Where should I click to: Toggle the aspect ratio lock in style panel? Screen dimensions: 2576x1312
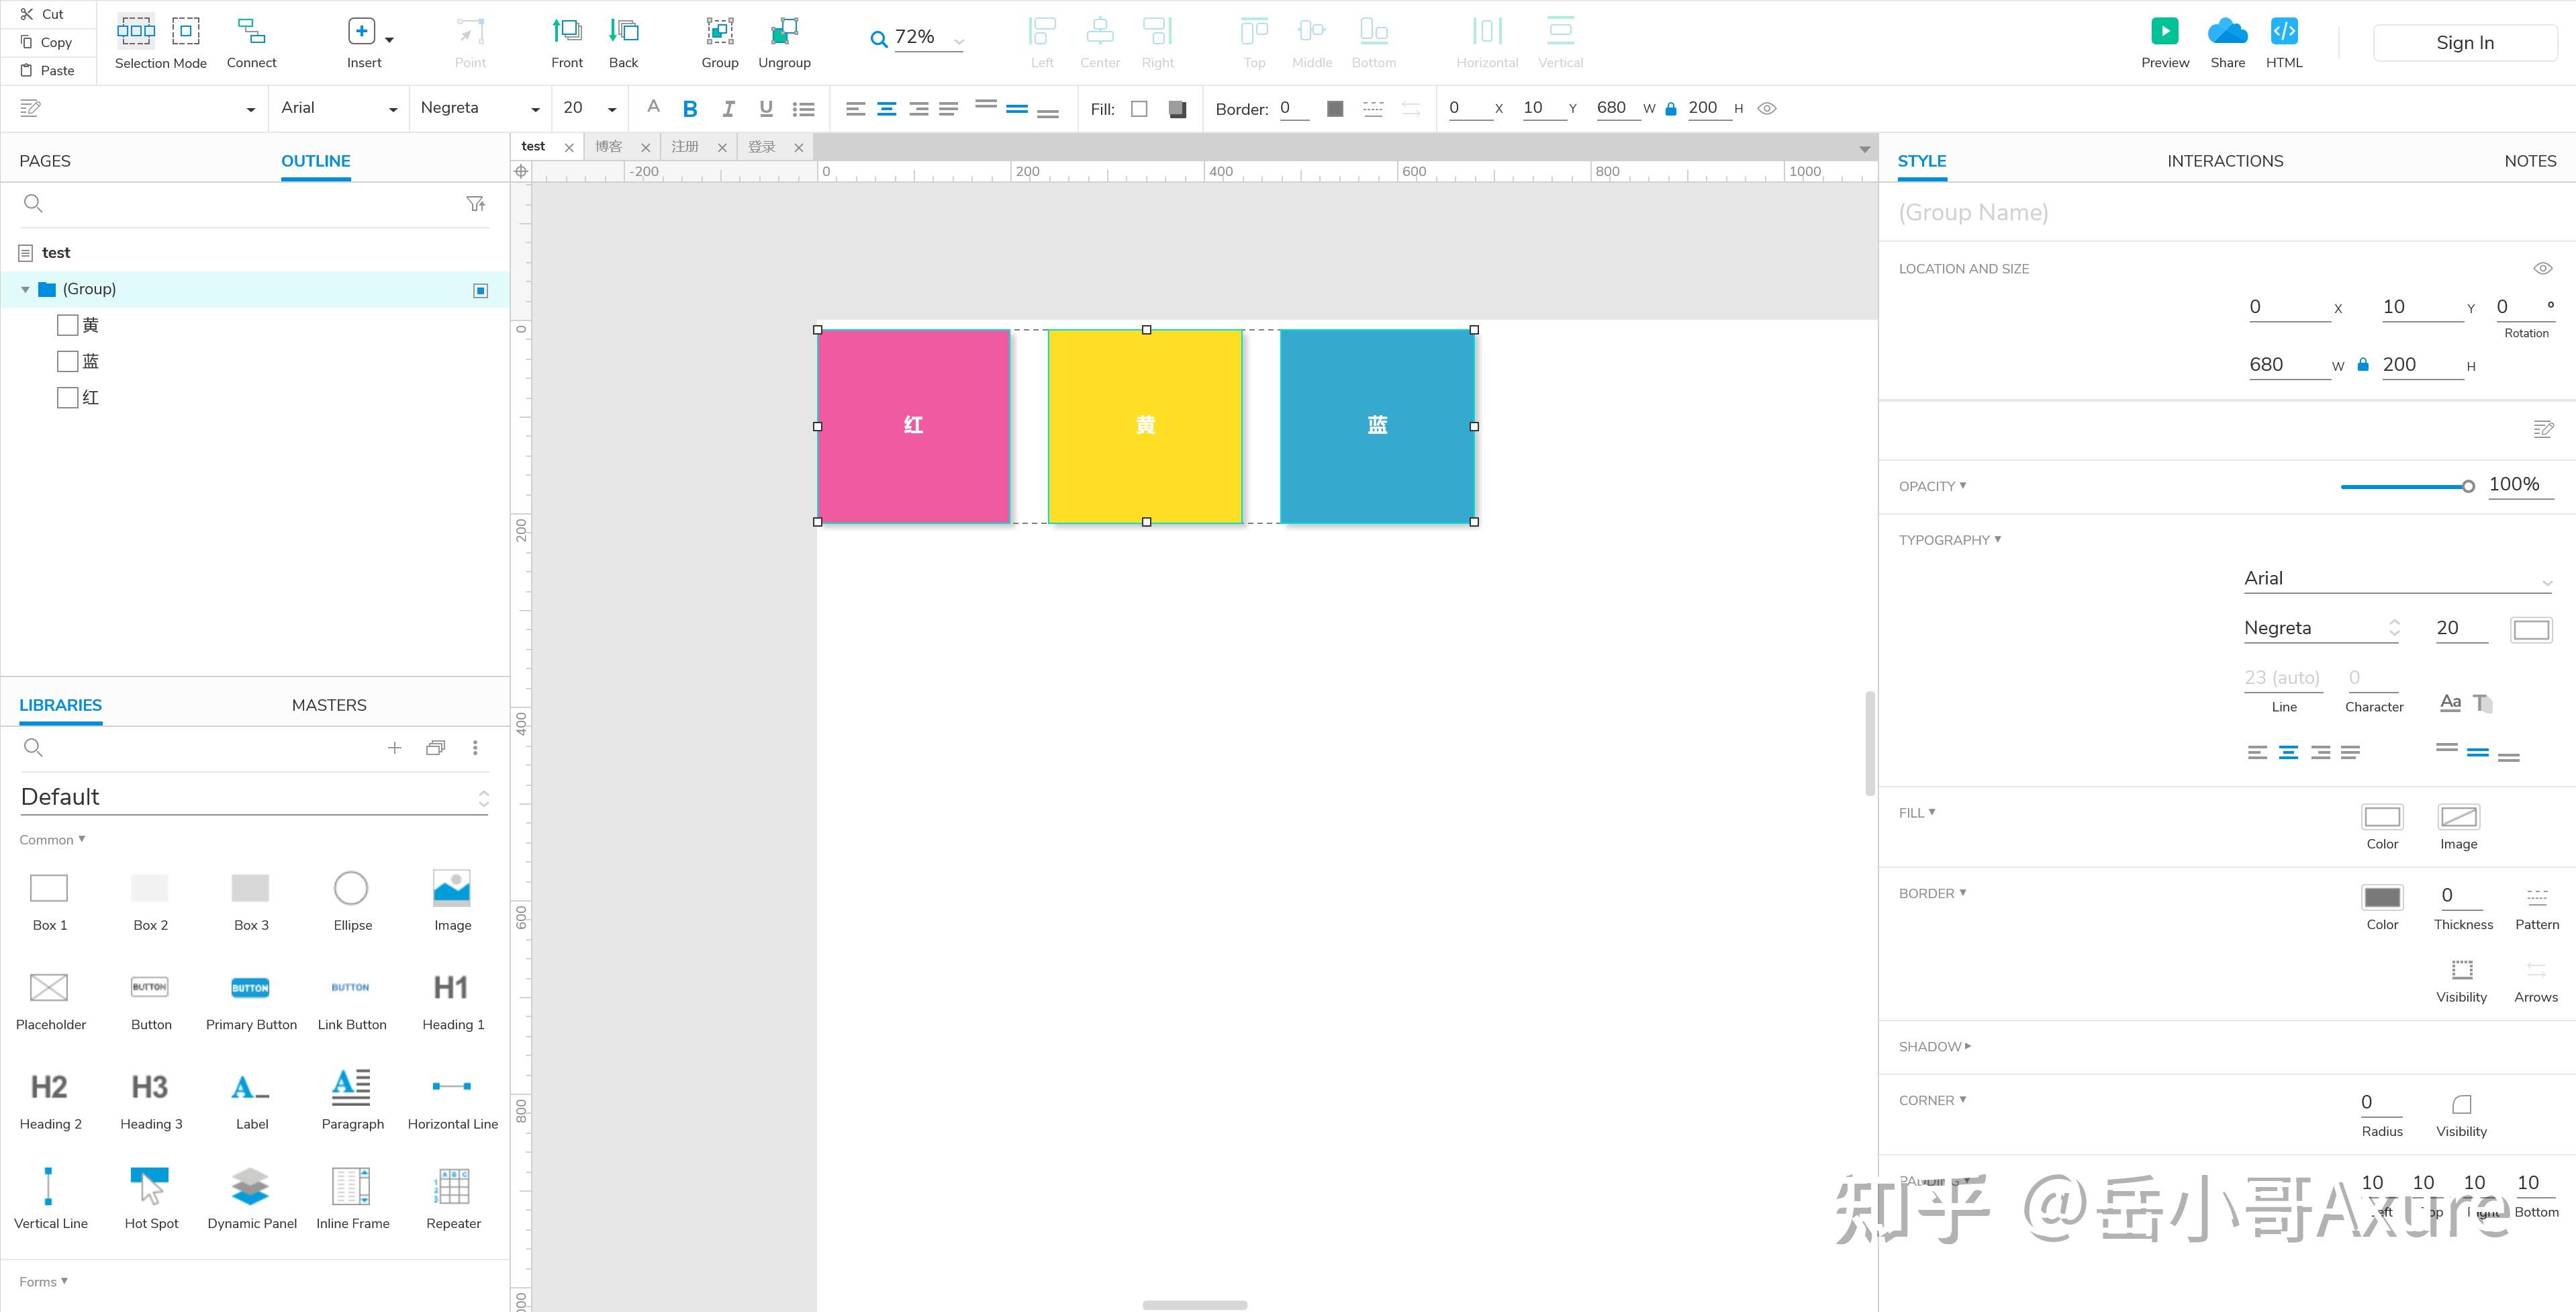pos(2363,365)
